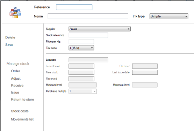Open the Tax code dropdown

click(x=81, y=48)
